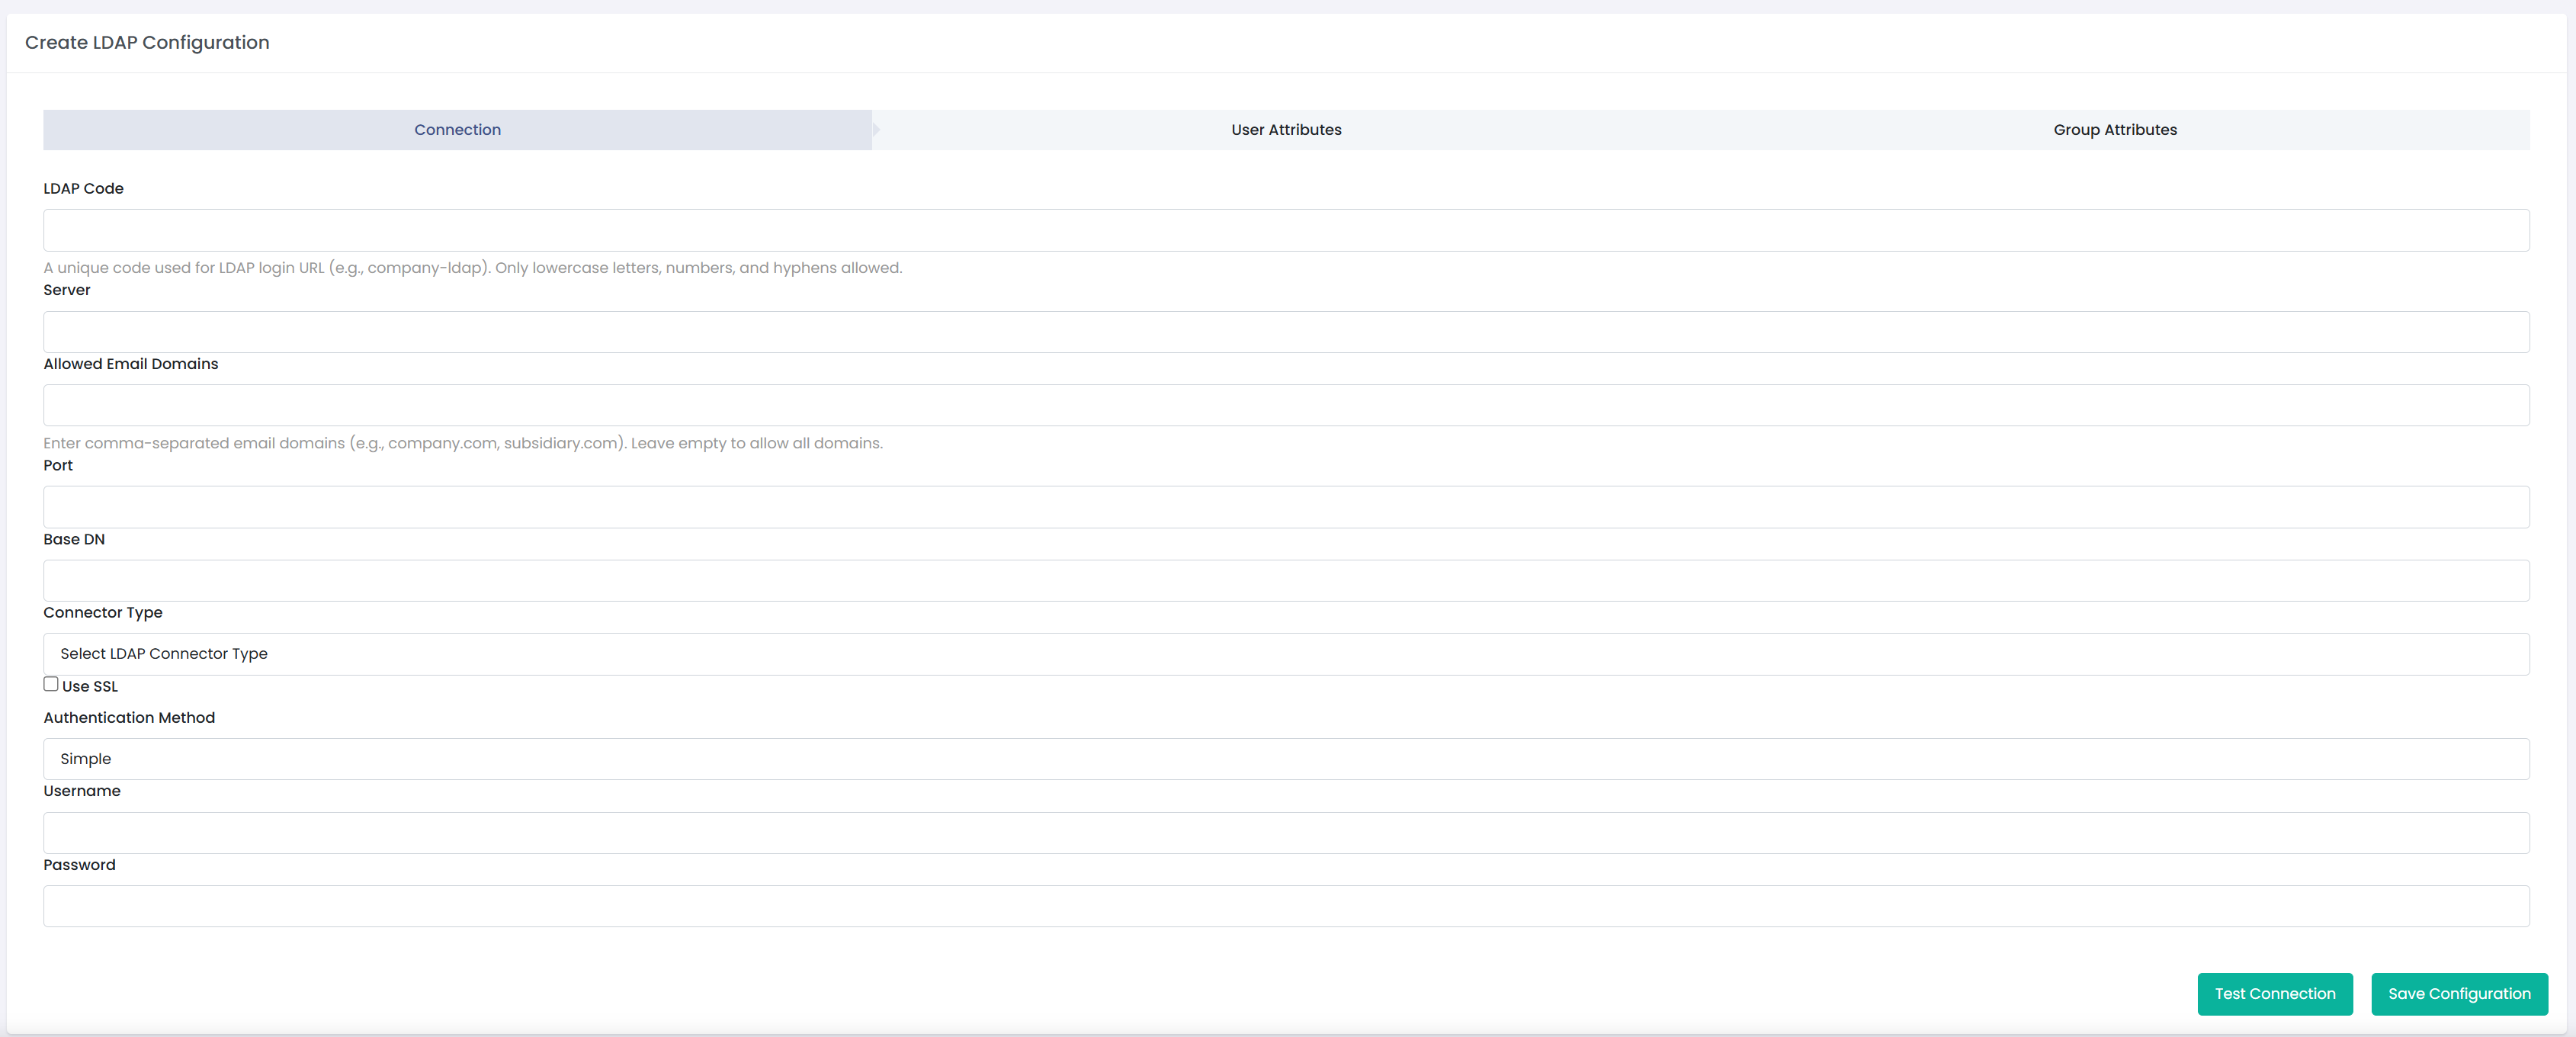This screenshot has width=2576, height=1037.
Task: Select the Connection tab
Action: pyautogui.click(x=457, y=130)
